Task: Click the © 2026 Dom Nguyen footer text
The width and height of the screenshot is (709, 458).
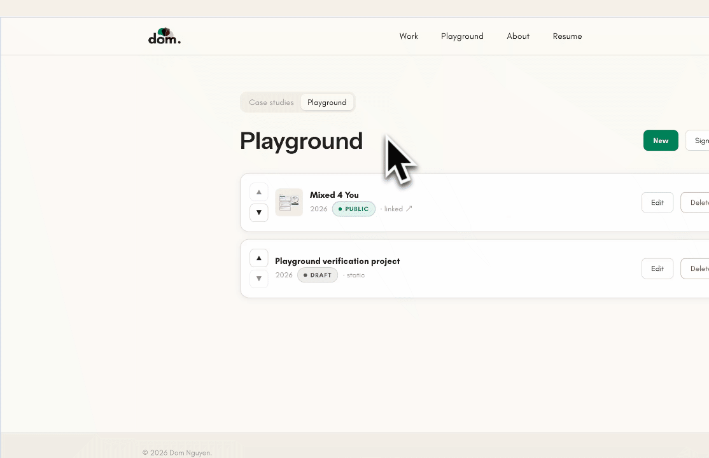Action: tap(177, 452)
